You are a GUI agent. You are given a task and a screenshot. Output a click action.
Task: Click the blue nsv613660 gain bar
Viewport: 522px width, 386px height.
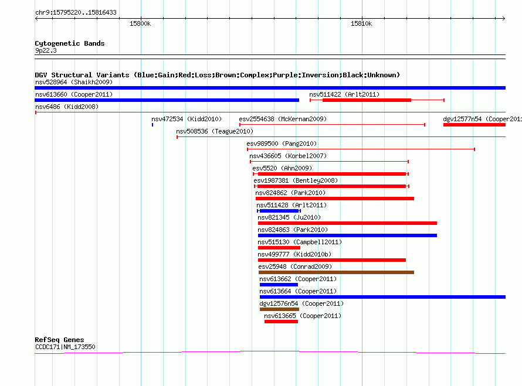(167, 100)
